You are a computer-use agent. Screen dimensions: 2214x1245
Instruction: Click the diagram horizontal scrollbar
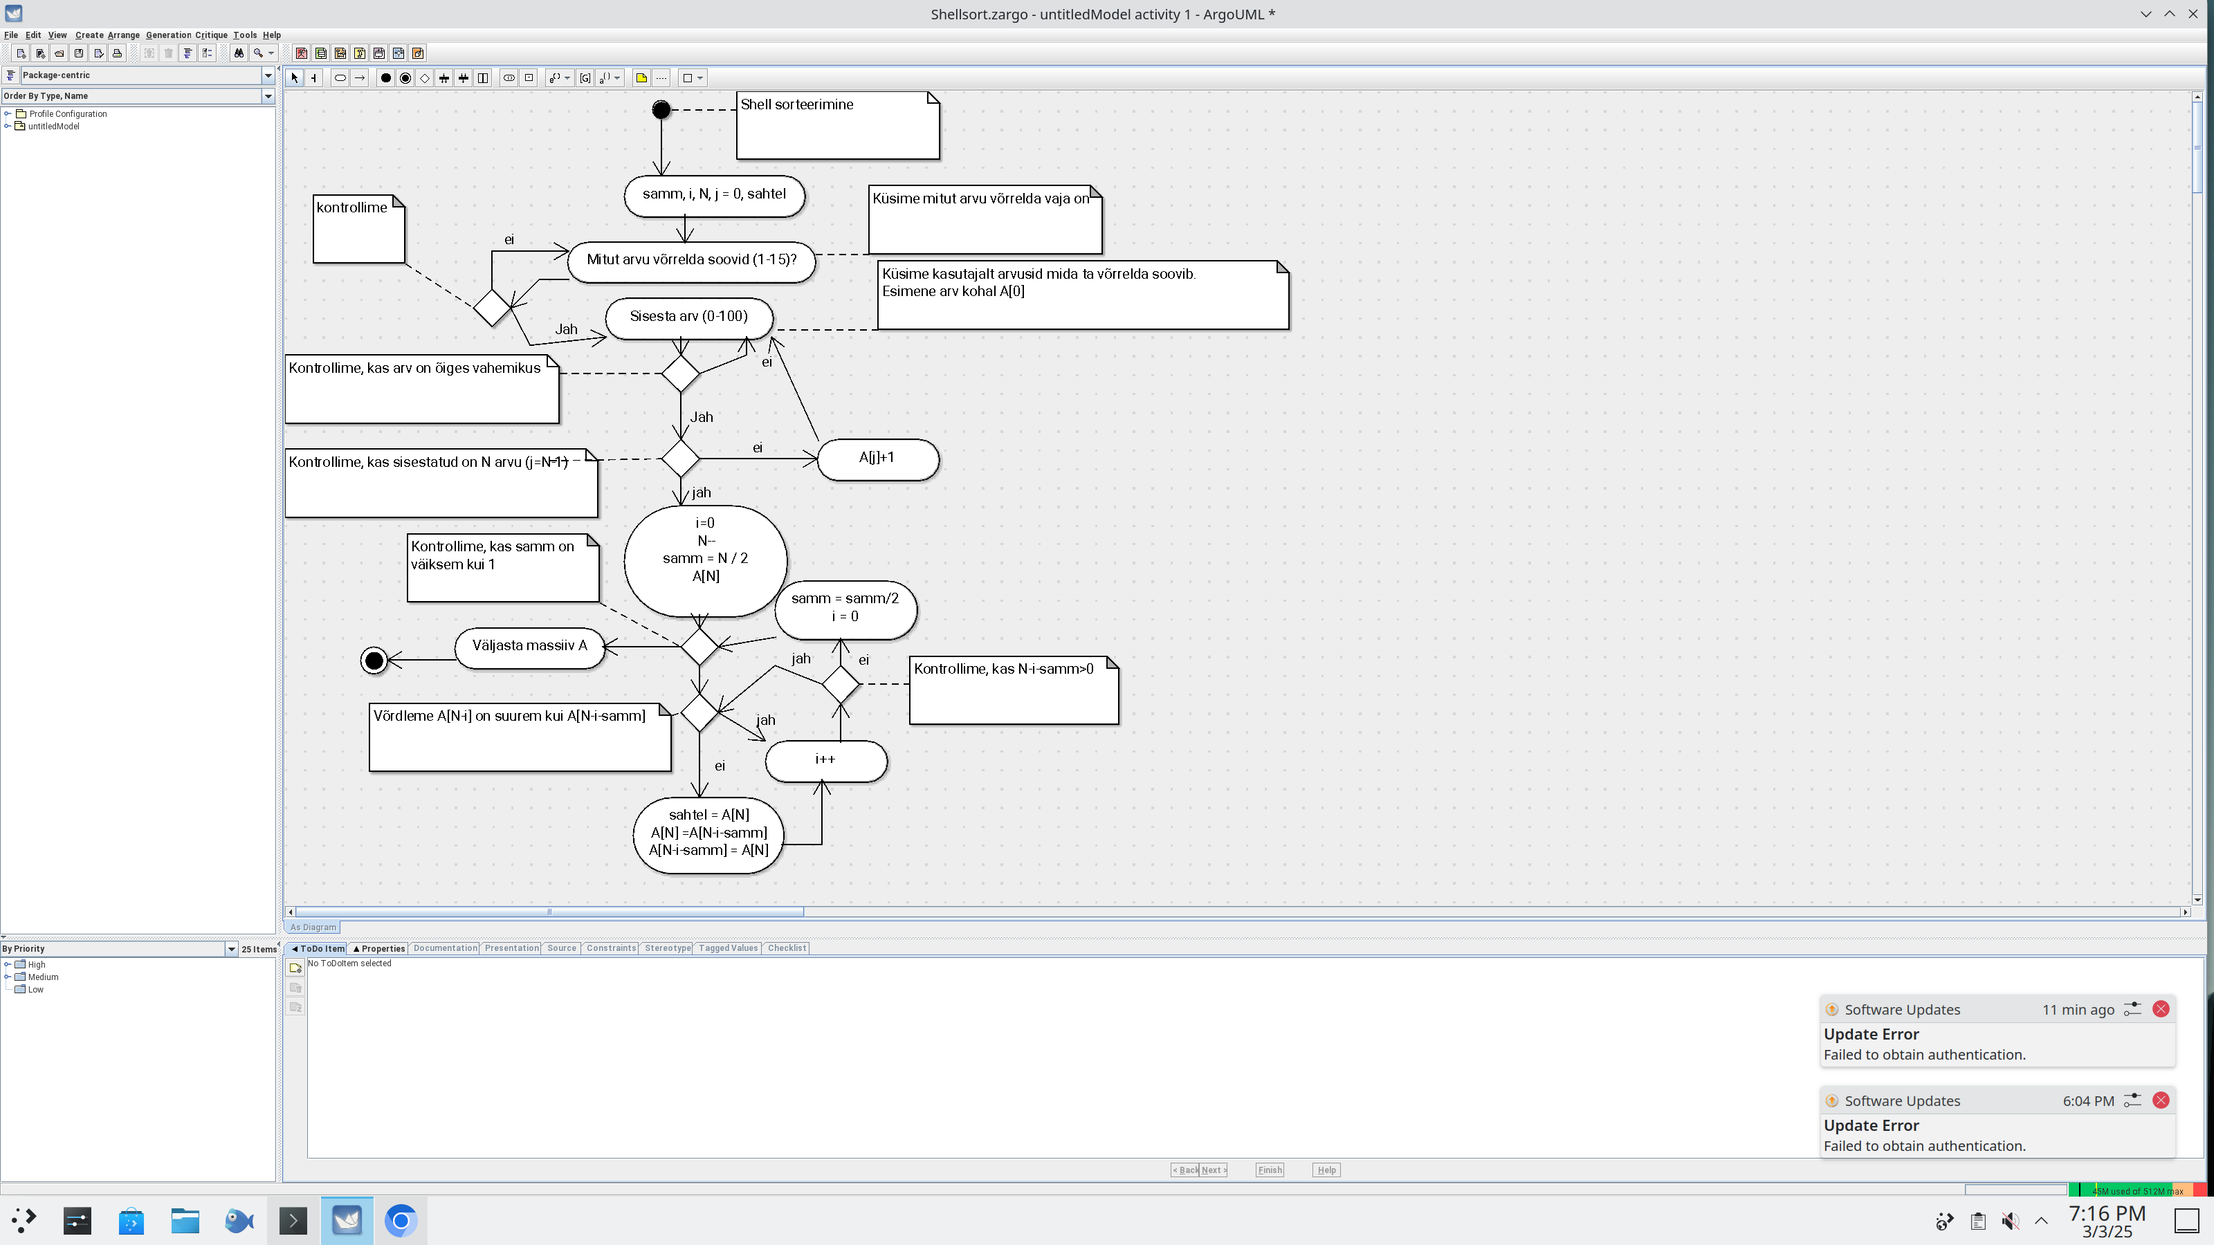550,912
